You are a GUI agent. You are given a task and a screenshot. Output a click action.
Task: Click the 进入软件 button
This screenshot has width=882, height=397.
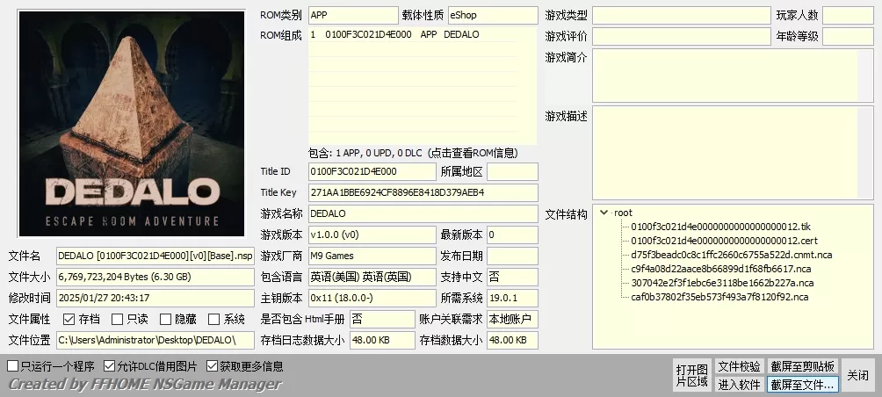pos(739,384)
